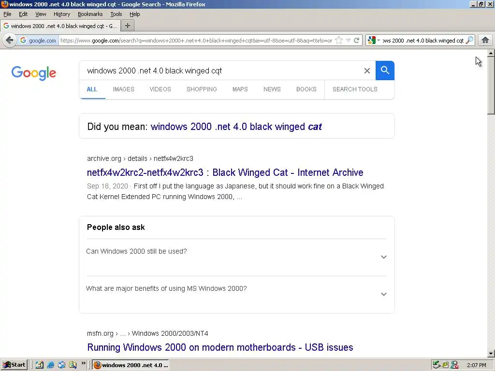
Task: Click the fourth Quick Launch search-folder icon
Action: pos(73,365)
